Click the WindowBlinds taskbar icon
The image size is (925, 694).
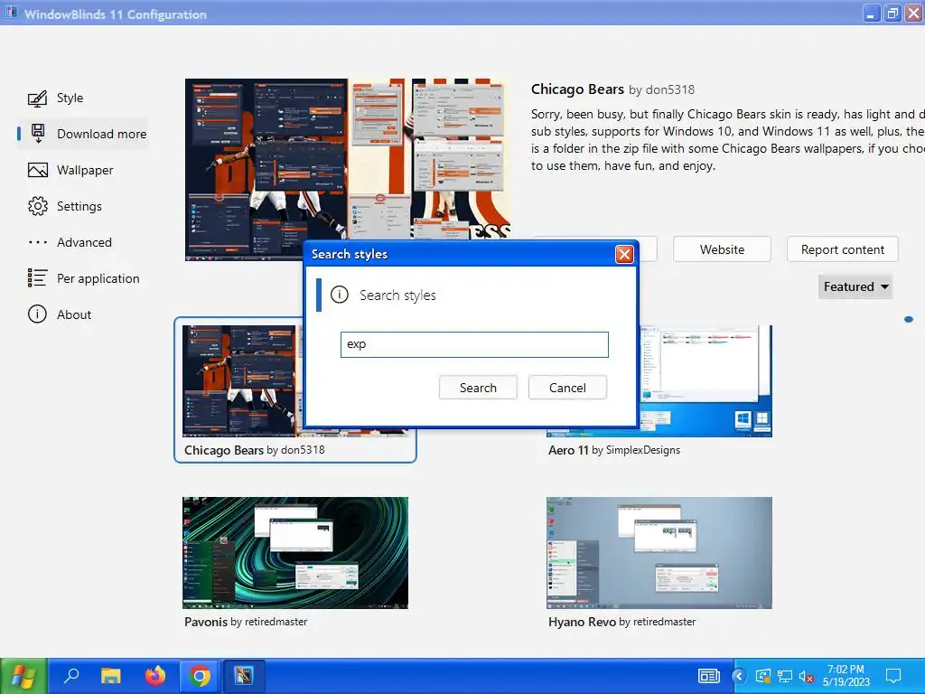(244, 676)
